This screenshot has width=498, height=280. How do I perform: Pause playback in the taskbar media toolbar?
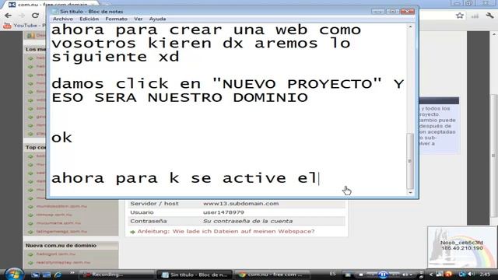click(x=383, y=275)
